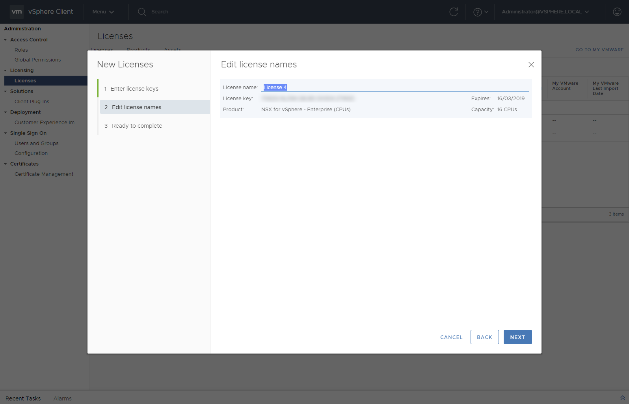Expand the bottom Recent Tasks panel arrows
The width and height of the screenshot is (629, 404).
[622, 398]
